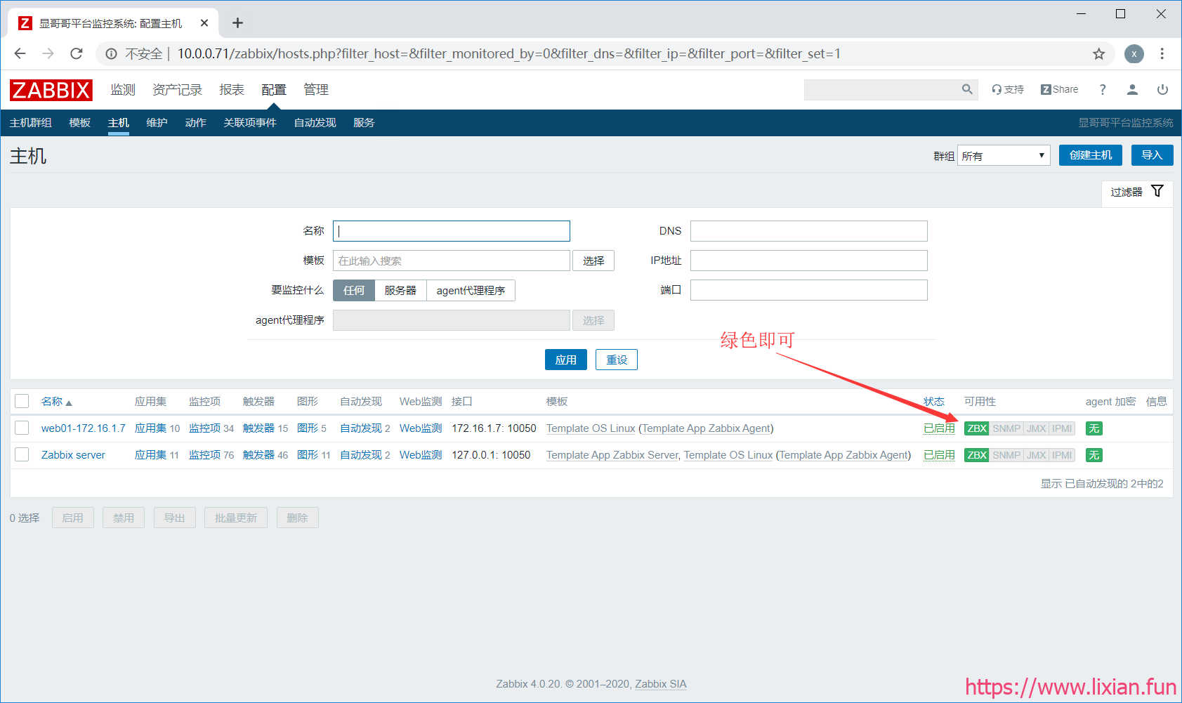
Task: Tick the select-all hosts checkbox
Action: pyautogui.click(x=22, y=401)
